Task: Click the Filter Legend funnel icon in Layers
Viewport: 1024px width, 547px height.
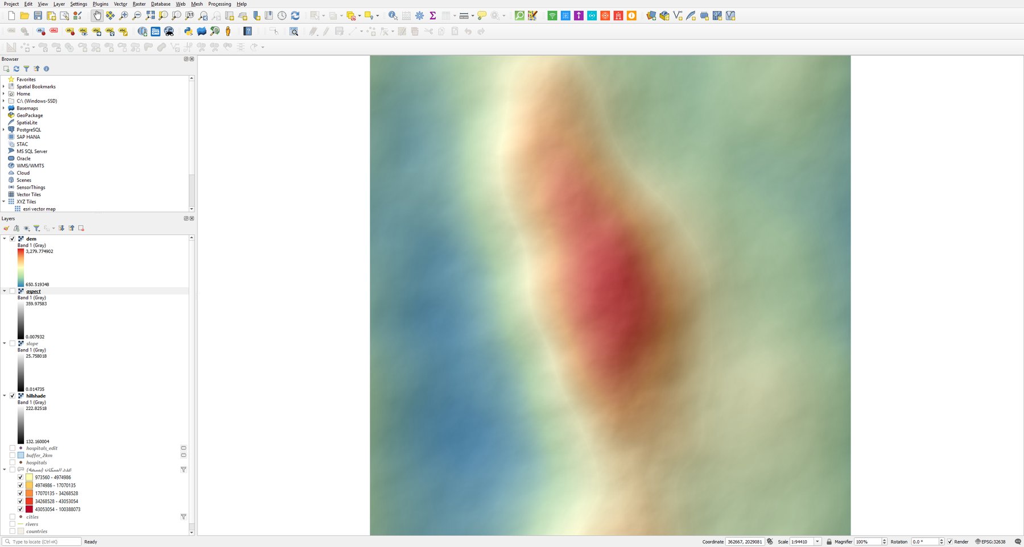Action: [x=36, y=228]
